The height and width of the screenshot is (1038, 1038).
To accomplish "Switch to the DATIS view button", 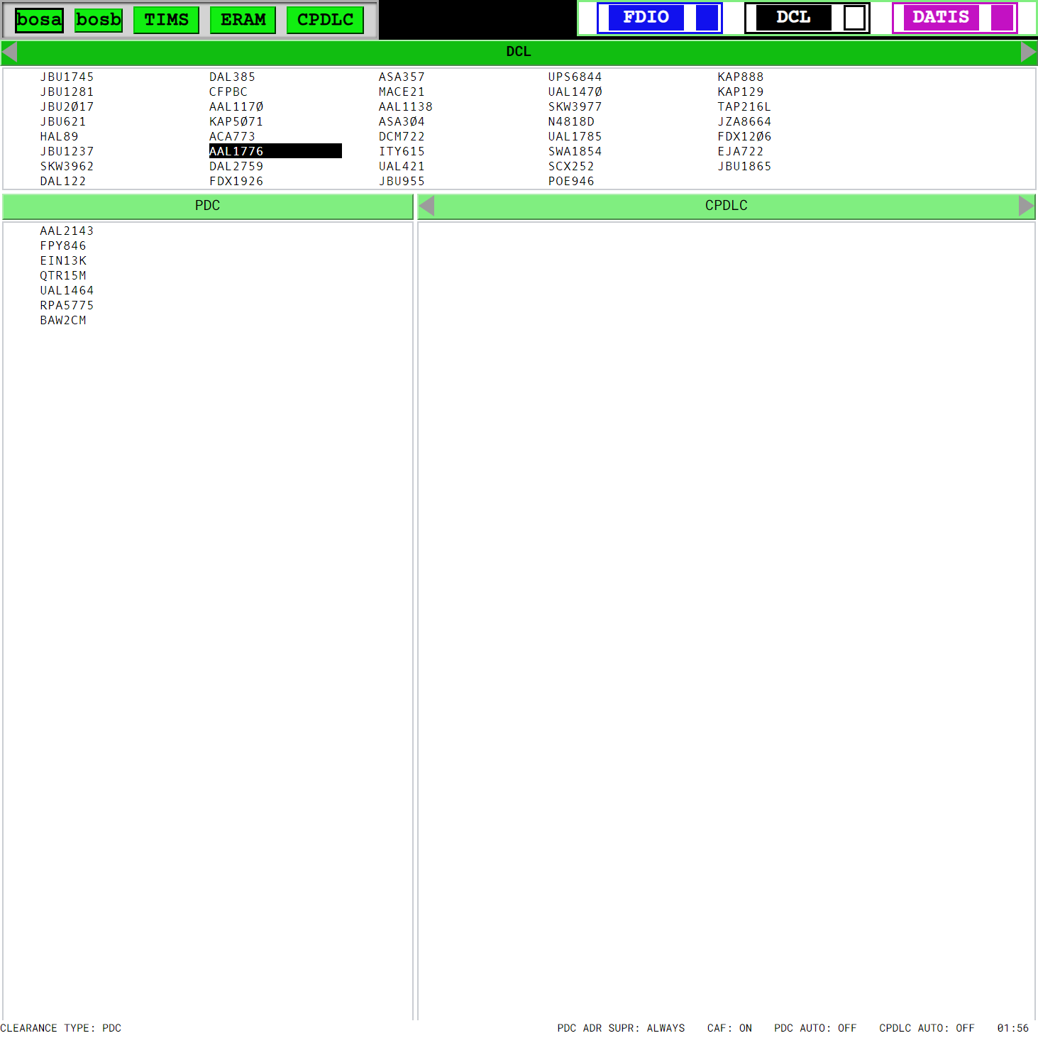I will click(942, 18).
